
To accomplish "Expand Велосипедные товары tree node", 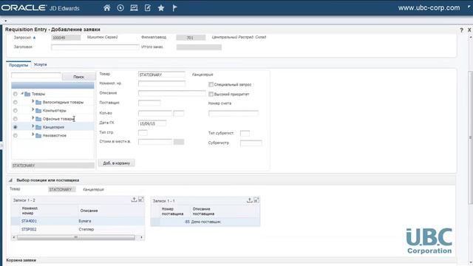I will point(33,102).
